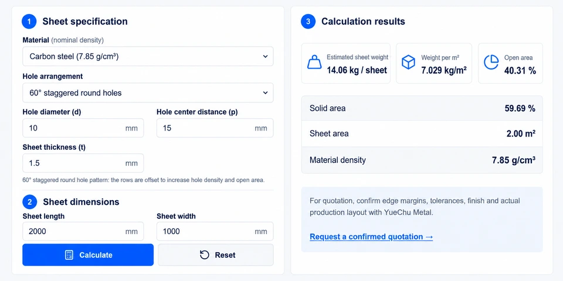
Task: Click the circular arrow Reset icon
Action: coord(204,255)
